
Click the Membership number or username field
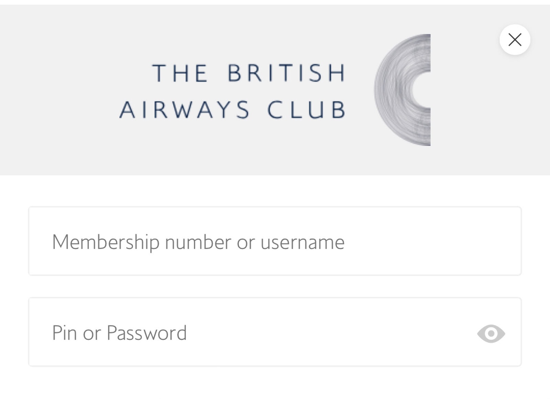click(x=275, y=241)
